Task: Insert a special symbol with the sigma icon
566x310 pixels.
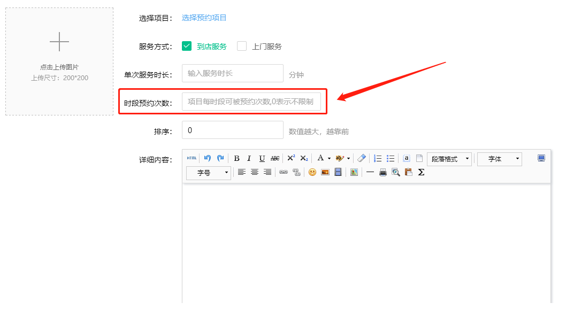Action: pos(421,172)
